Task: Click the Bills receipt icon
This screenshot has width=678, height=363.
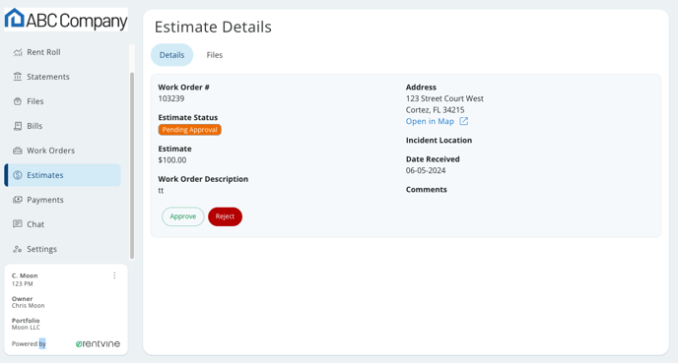Action: click(x=18, y=126)
